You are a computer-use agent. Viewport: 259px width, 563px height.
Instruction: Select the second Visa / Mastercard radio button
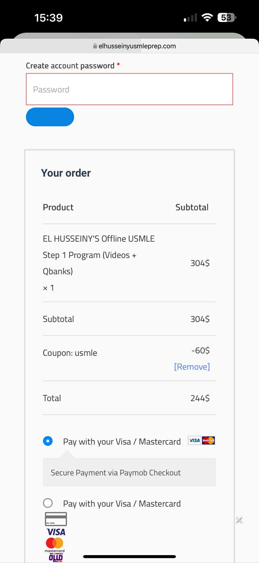[x=48, y=503]
